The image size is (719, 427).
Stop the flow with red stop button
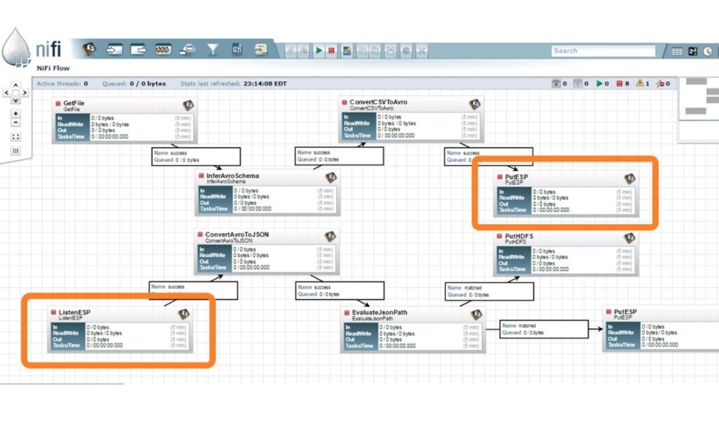(x=331, y=51)
